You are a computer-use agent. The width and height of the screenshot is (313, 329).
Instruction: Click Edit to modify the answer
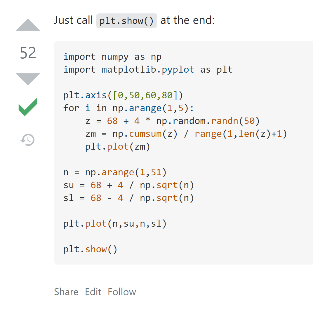point(93,292)
